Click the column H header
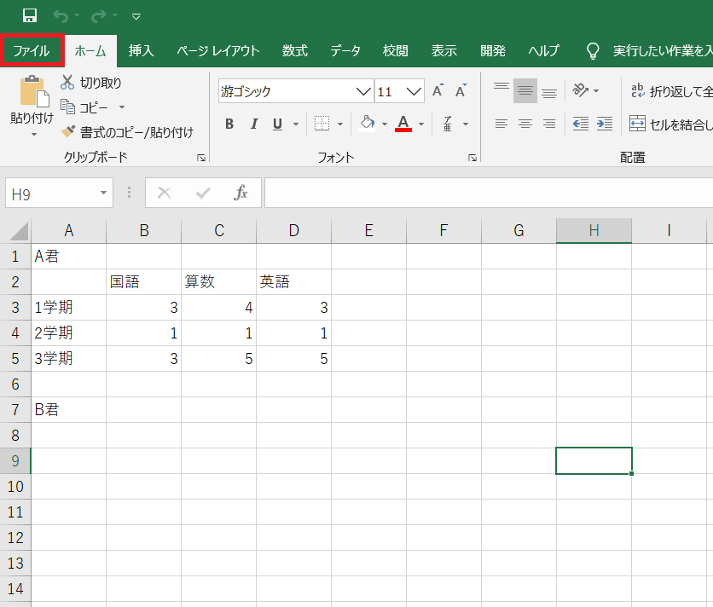This screenshot has height=607, width=713. 594,230
